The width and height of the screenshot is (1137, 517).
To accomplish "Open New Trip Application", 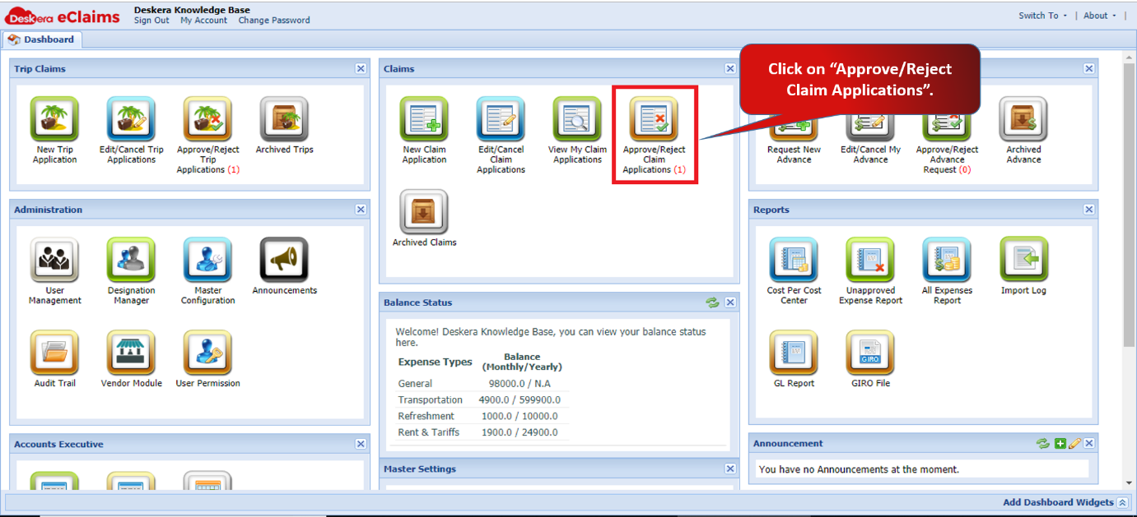I will coord(54,120).
